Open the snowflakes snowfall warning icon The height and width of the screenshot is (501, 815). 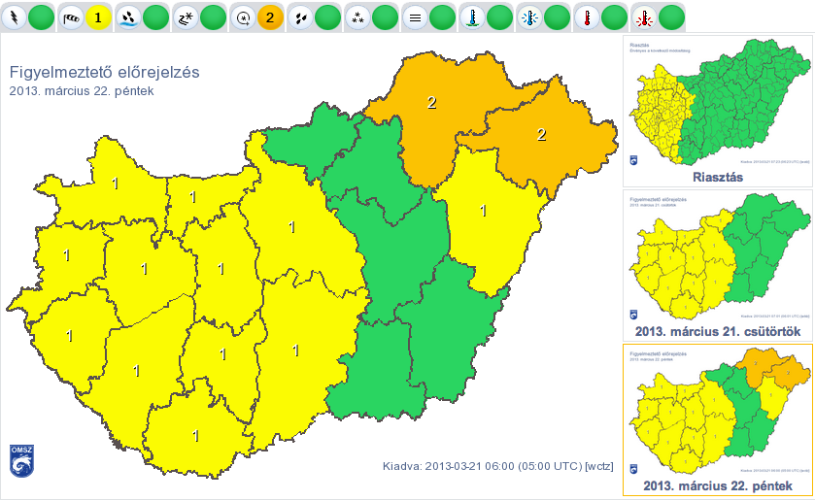pos(357,17)
